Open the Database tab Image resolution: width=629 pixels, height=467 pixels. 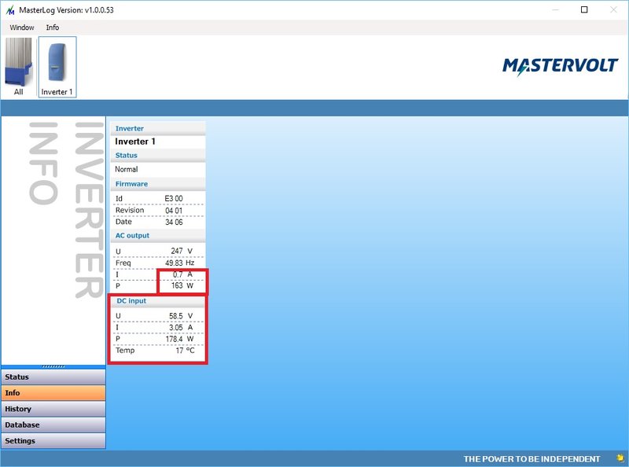[53, 425]
